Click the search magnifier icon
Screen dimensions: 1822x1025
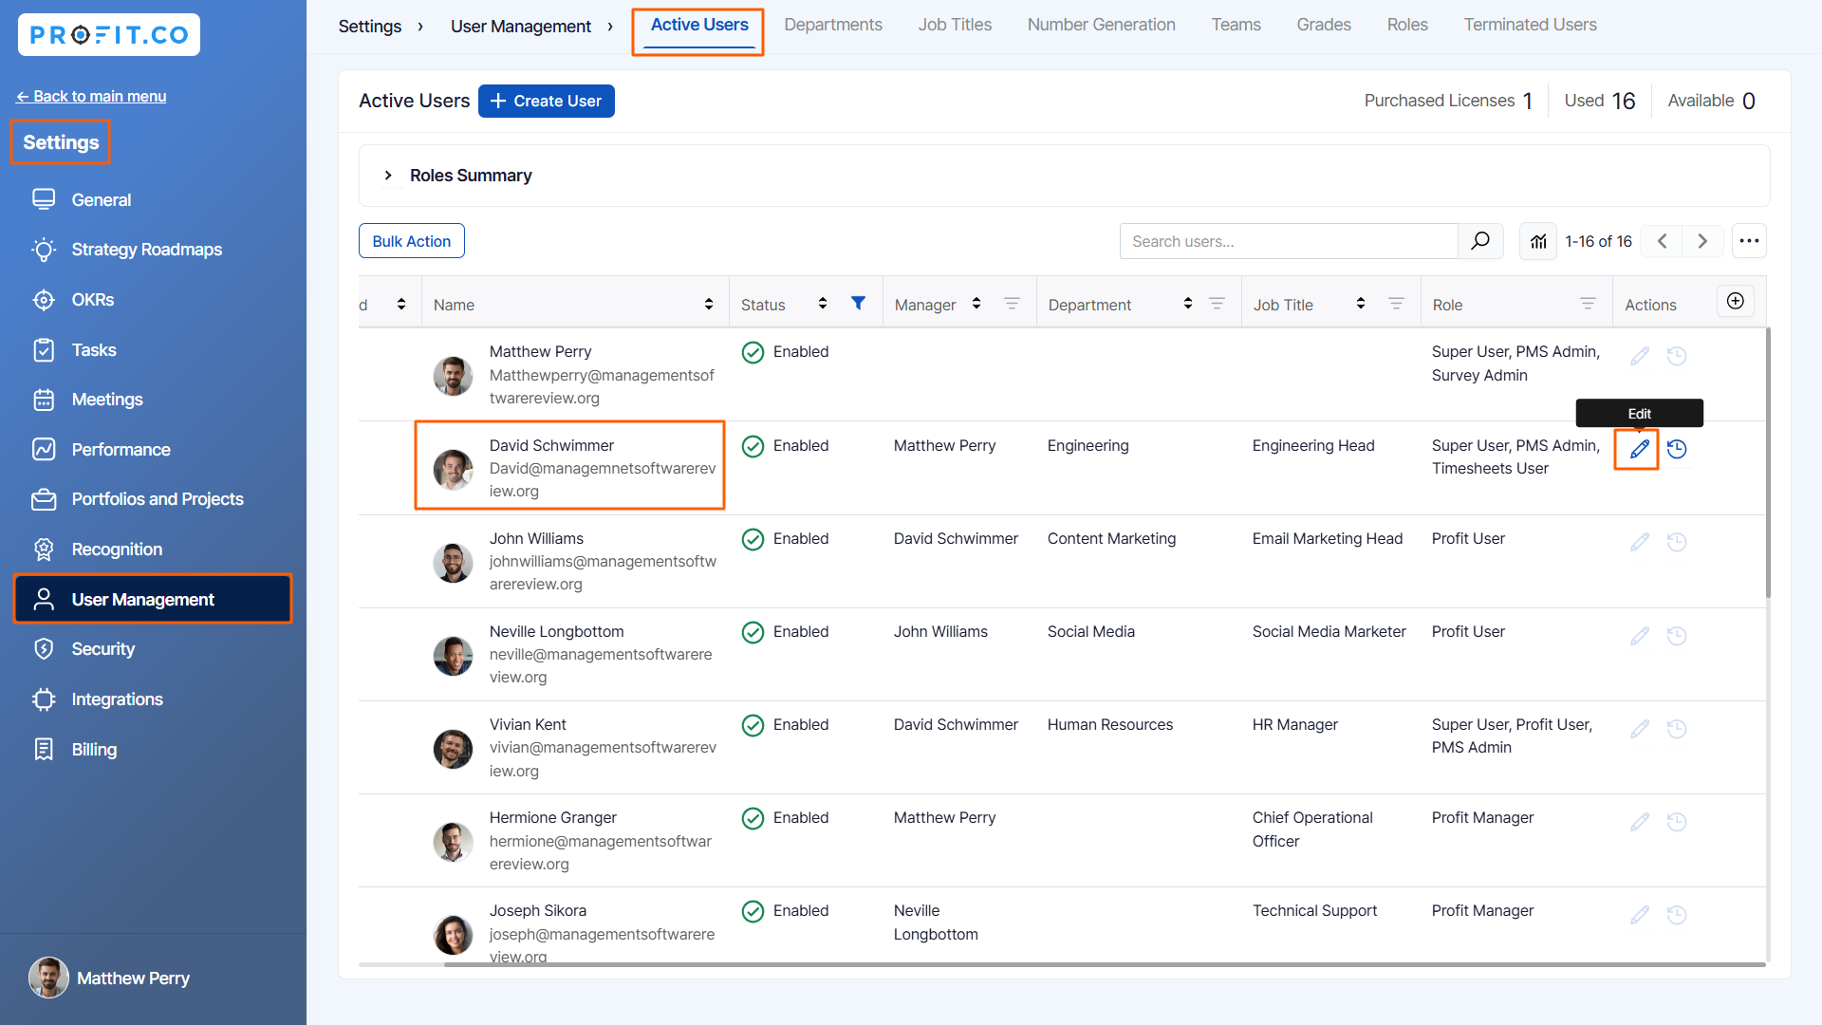coord(1479,241)
